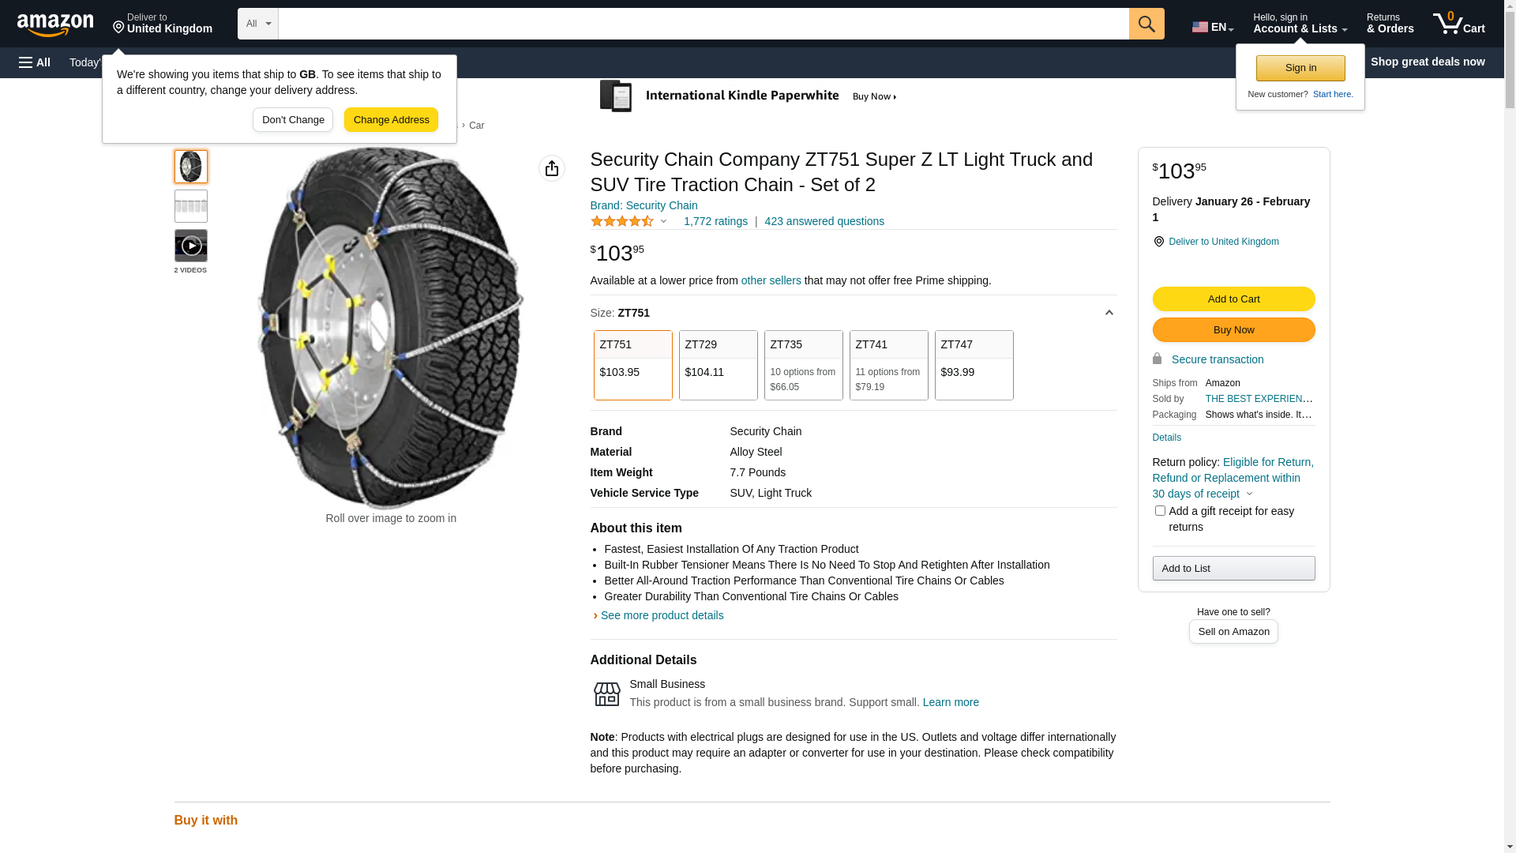Select the ZT747 size option
This screenshot has width=1516, height=853.
coord(974,365)
